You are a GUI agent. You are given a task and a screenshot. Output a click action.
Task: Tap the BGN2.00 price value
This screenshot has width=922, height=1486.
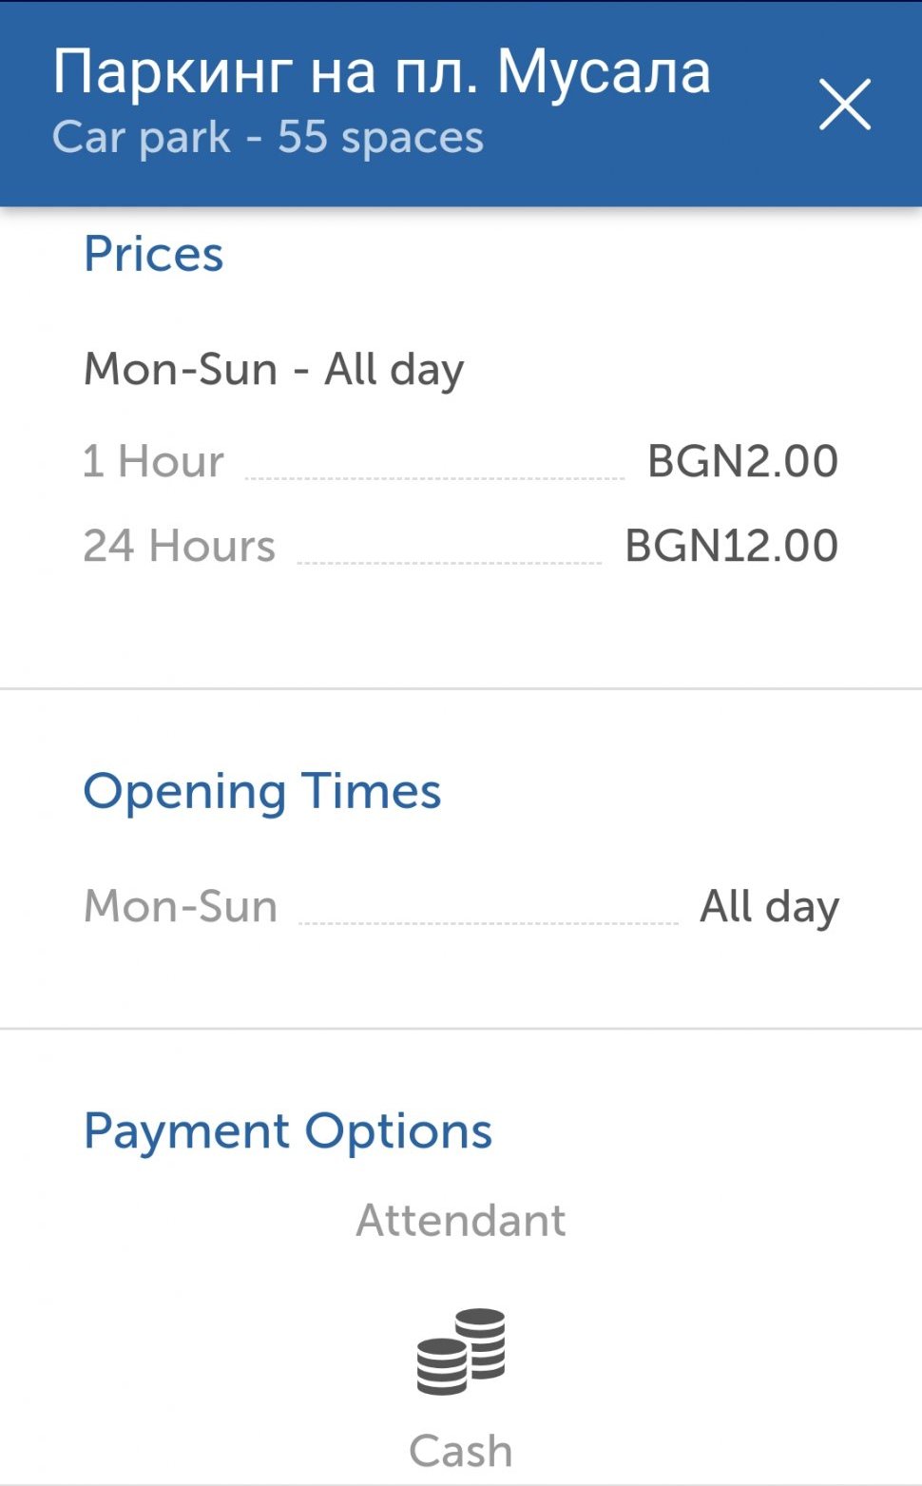tap(742, 461)
